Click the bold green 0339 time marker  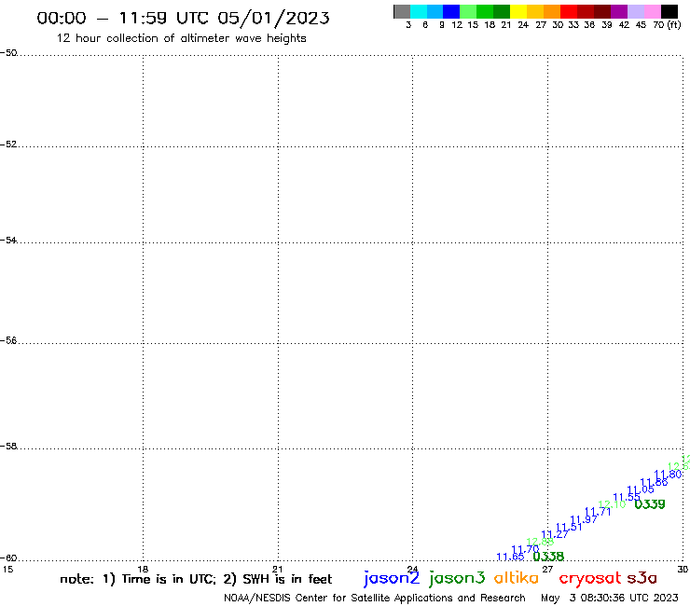650,504
